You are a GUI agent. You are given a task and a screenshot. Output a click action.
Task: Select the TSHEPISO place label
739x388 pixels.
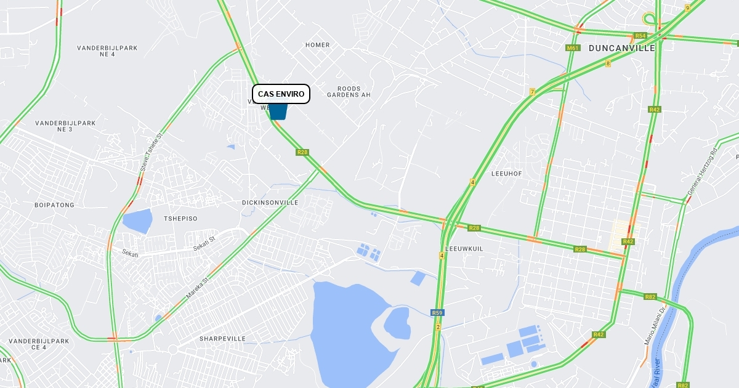180,219
